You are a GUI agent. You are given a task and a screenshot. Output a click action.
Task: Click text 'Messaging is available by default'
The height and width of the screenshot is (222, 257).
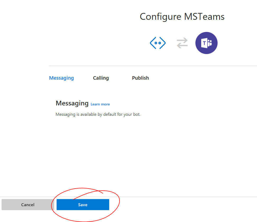point(86,114)
